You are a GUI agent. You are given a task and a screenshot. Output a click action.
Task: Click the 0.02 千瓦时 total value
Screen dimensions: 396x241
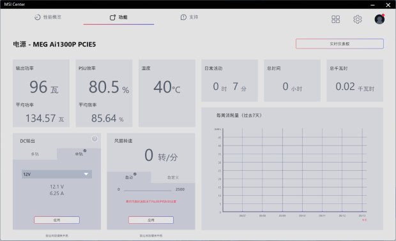355,87
